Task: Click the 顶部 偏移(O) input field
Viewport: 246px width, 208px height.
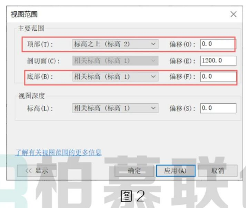Action: tap(218, 44)
